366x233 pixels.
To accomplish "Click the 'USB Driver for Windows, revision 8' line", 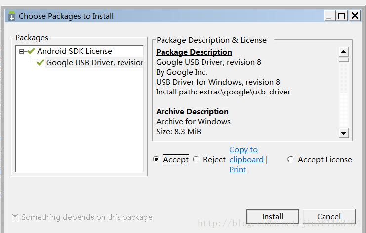I will (x=218, y=82).
